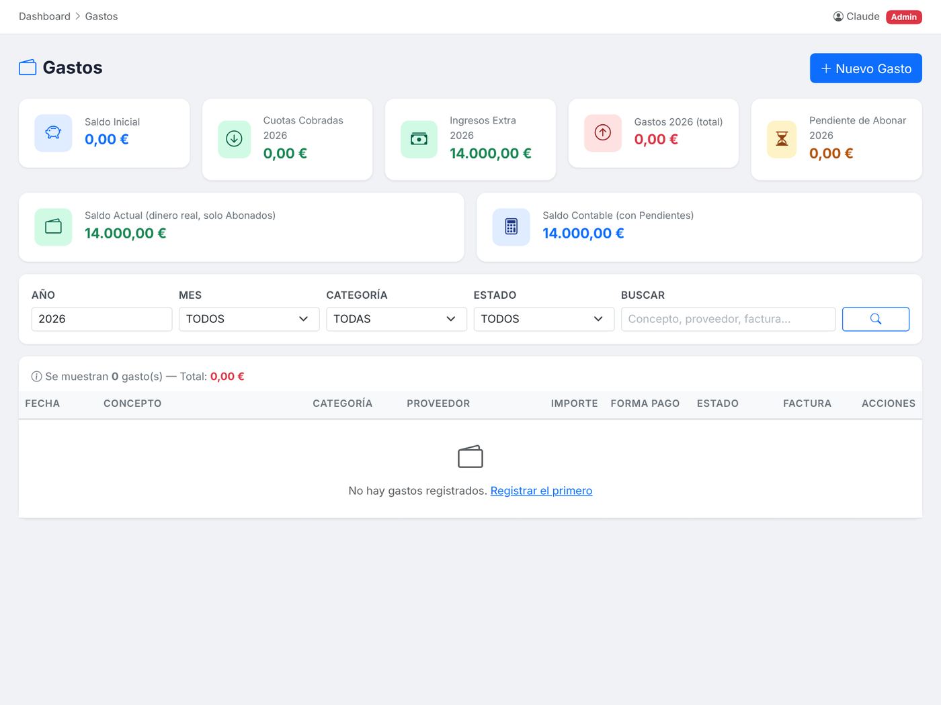Click the Saldo Contable 14.000,00 € amount
941x705 pixels.
pos(583,233)
